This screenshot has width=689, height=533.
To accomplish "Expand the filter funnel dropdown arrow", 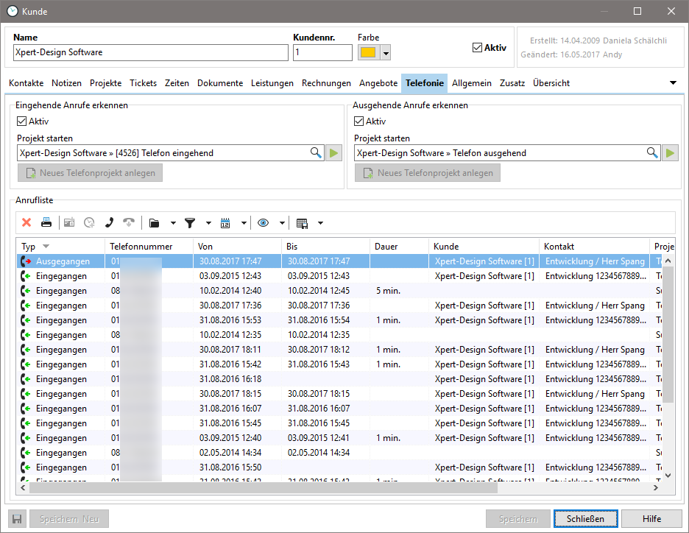I will click(208, 222).
